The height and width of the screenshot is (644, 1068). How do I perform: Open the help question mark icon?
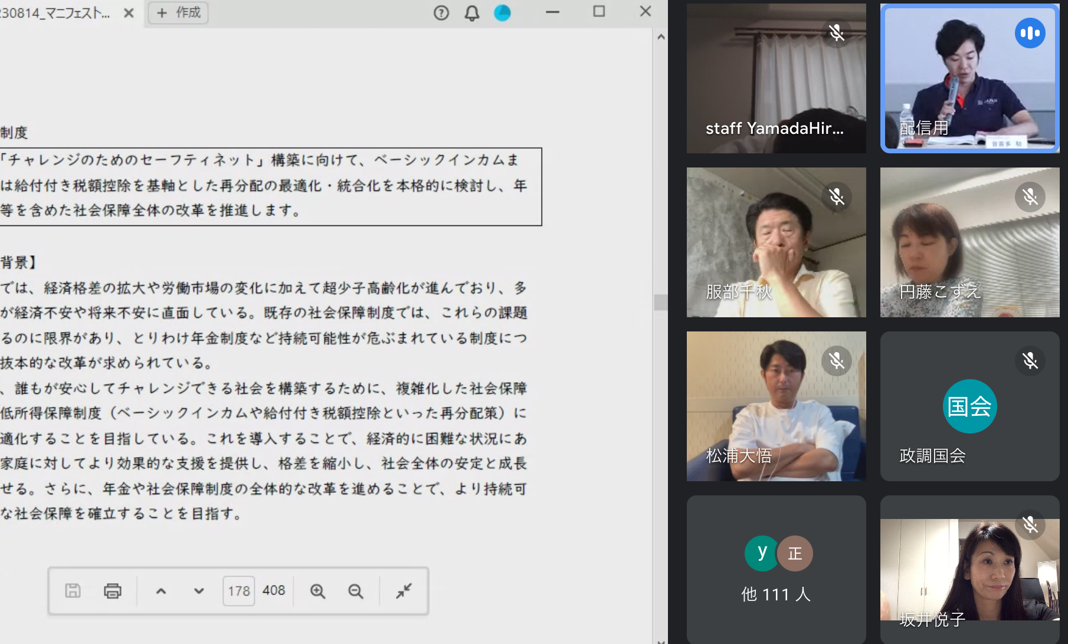(x=441, y=12)
